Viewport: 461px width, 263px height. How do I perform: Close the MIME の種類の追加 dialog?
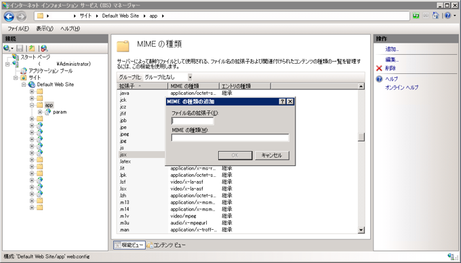coord(290,102)
